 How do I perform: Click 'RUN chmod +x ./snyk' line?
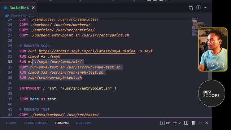(40, 56)
